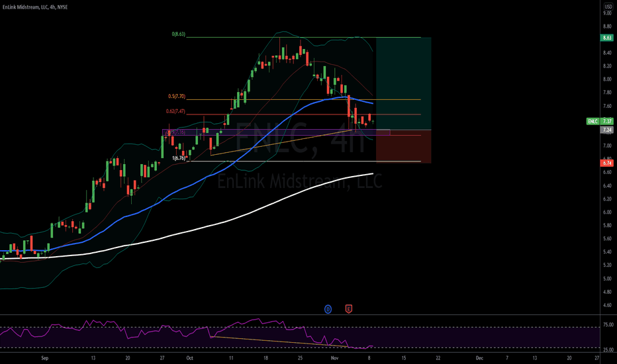Click the 25 date label in October
The image size is (617, 364).
tap(301, 358)
